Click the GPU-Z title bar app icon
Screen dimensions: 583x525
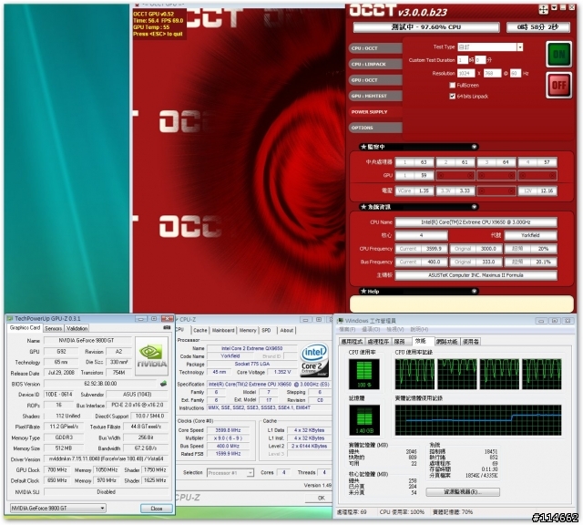[10, 319]
